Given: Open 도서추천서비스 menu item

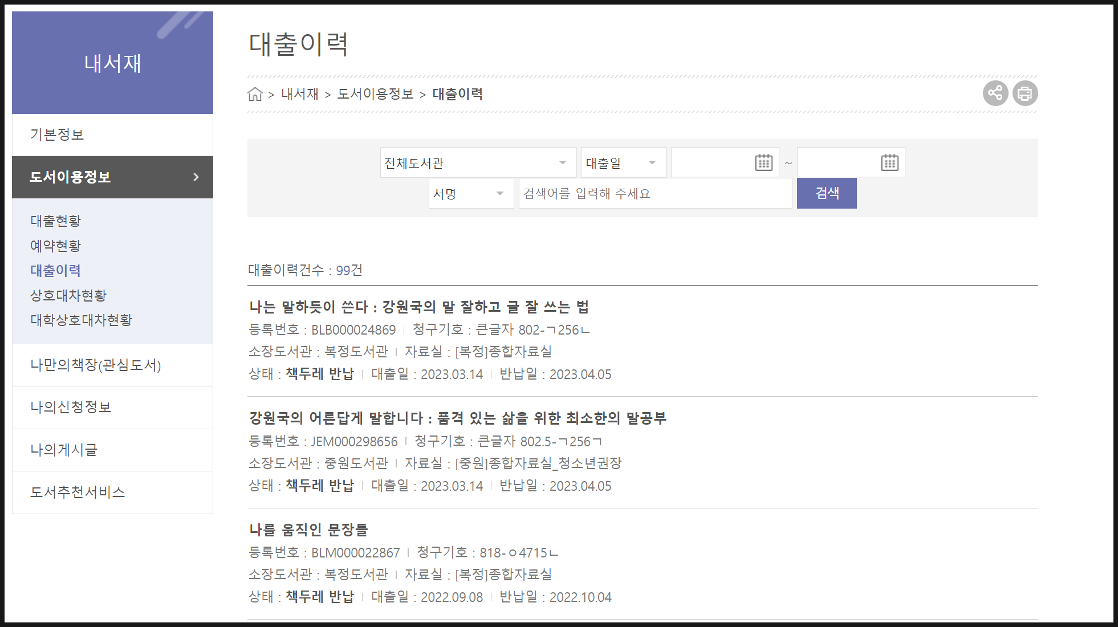Looking at the screenshot, I should point(78,492).
